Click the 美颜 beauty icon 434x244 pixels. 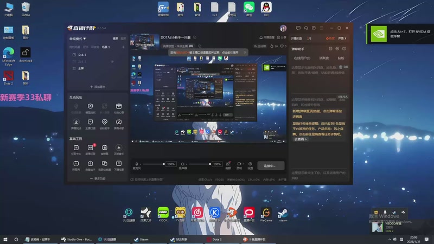[x=228, y=165]
